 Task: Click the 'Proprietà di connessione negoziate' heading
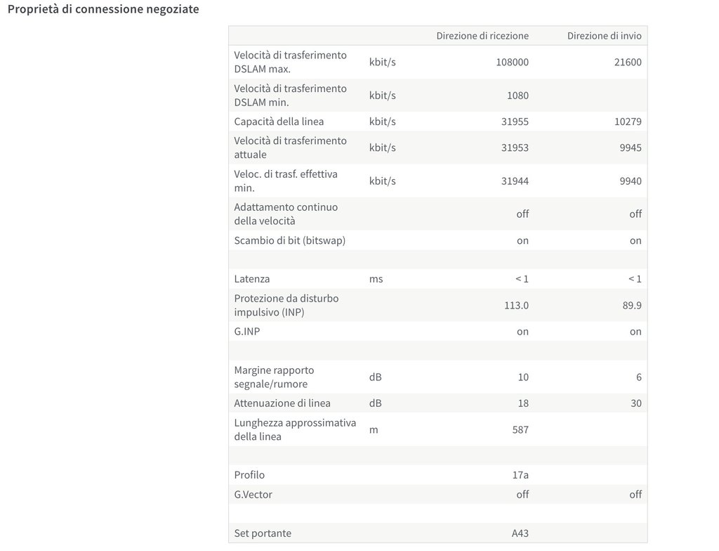point(103,9)
